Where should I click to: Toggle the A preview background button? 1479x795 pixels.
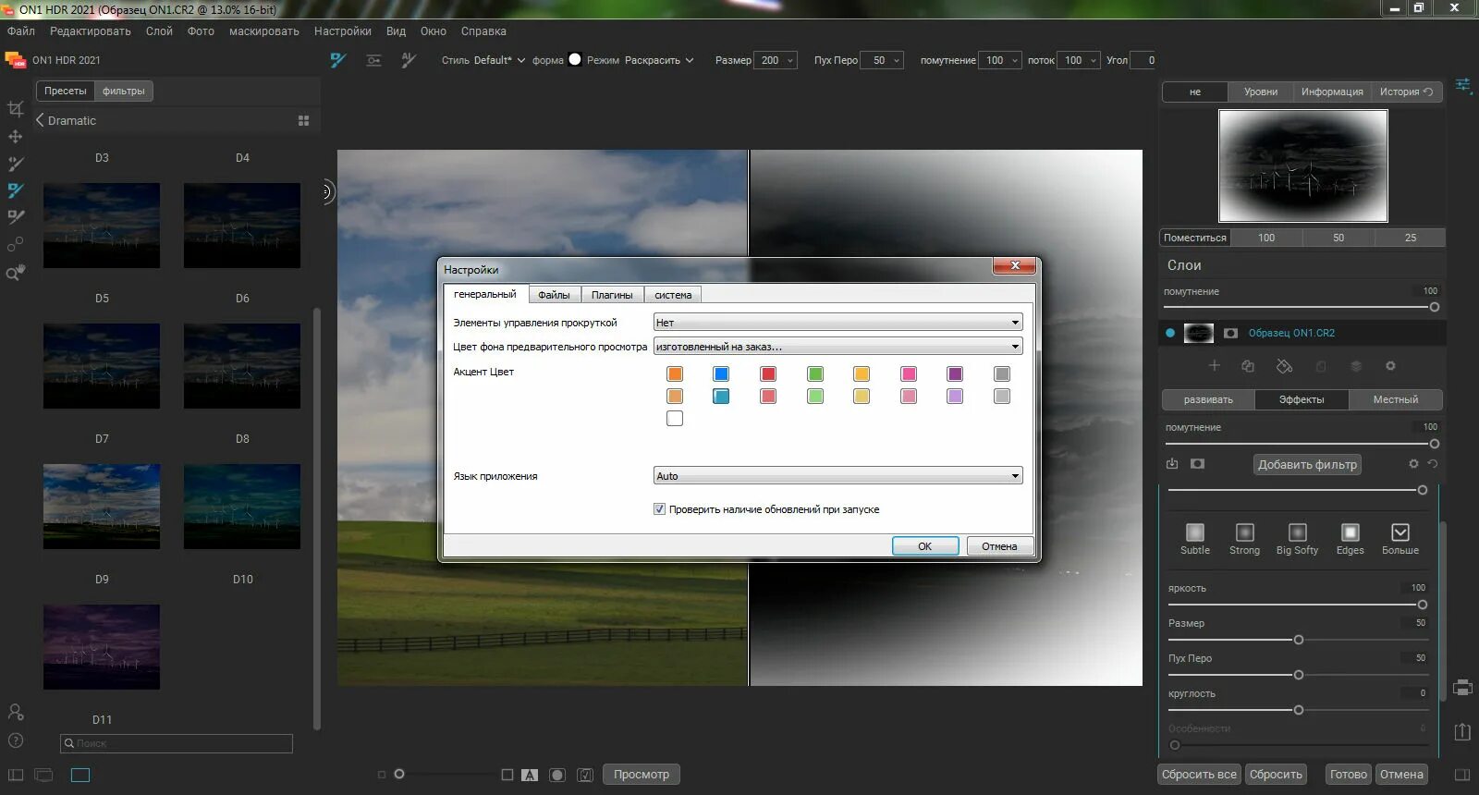tap(530, 775)
